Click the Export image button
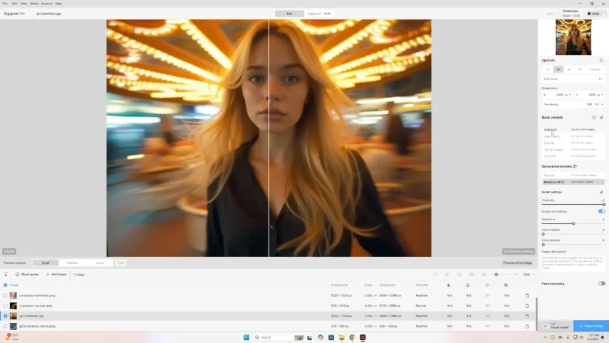The width and height of the screenshot is (609, 343). tap(591, 326)
